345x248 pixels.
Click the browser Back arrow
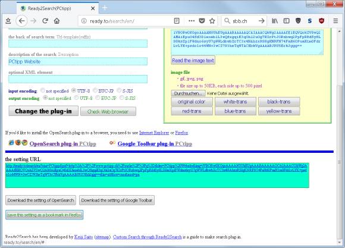click(21, 21)
